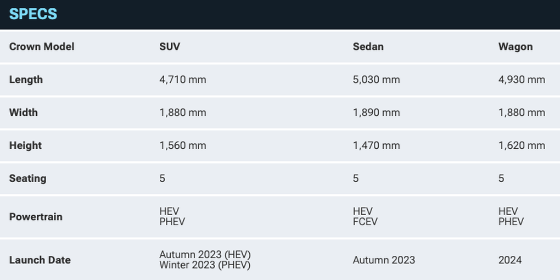Select the Seating row label
The height and width of the screenshot is (280, 560).
click(x=27, y=178)
